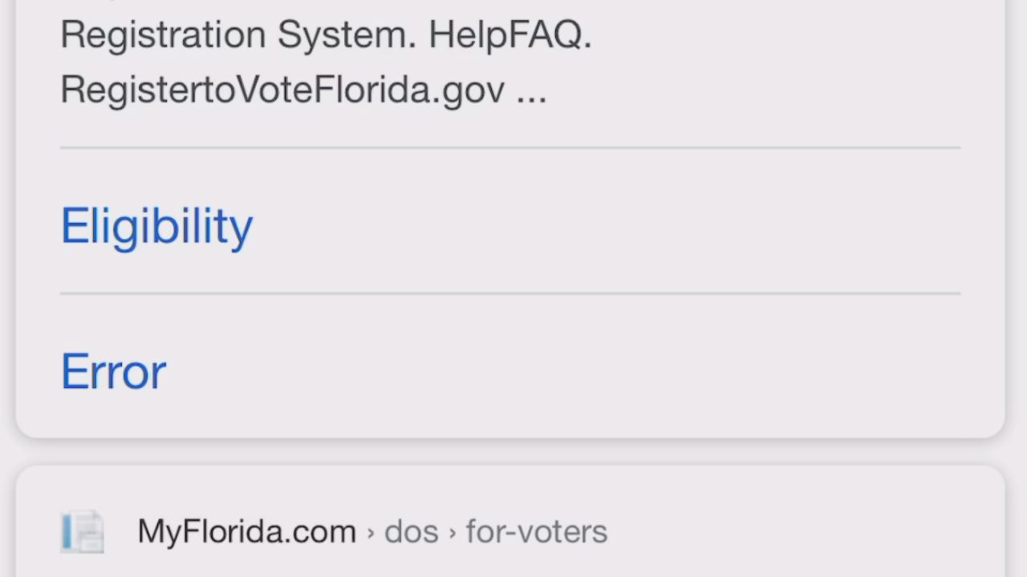This screenshot has width=1027, height=577.
Task: Click the divider line above Error
Action: click(x=510, y=293)
